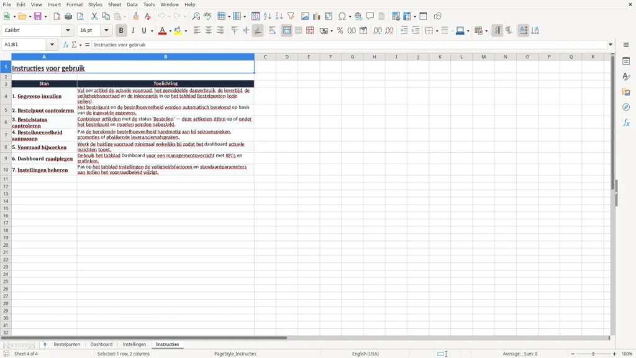Screen dimensions: 636x358
Task: Open Function Wizard icon in formula bar
Action: coord(66,45)
